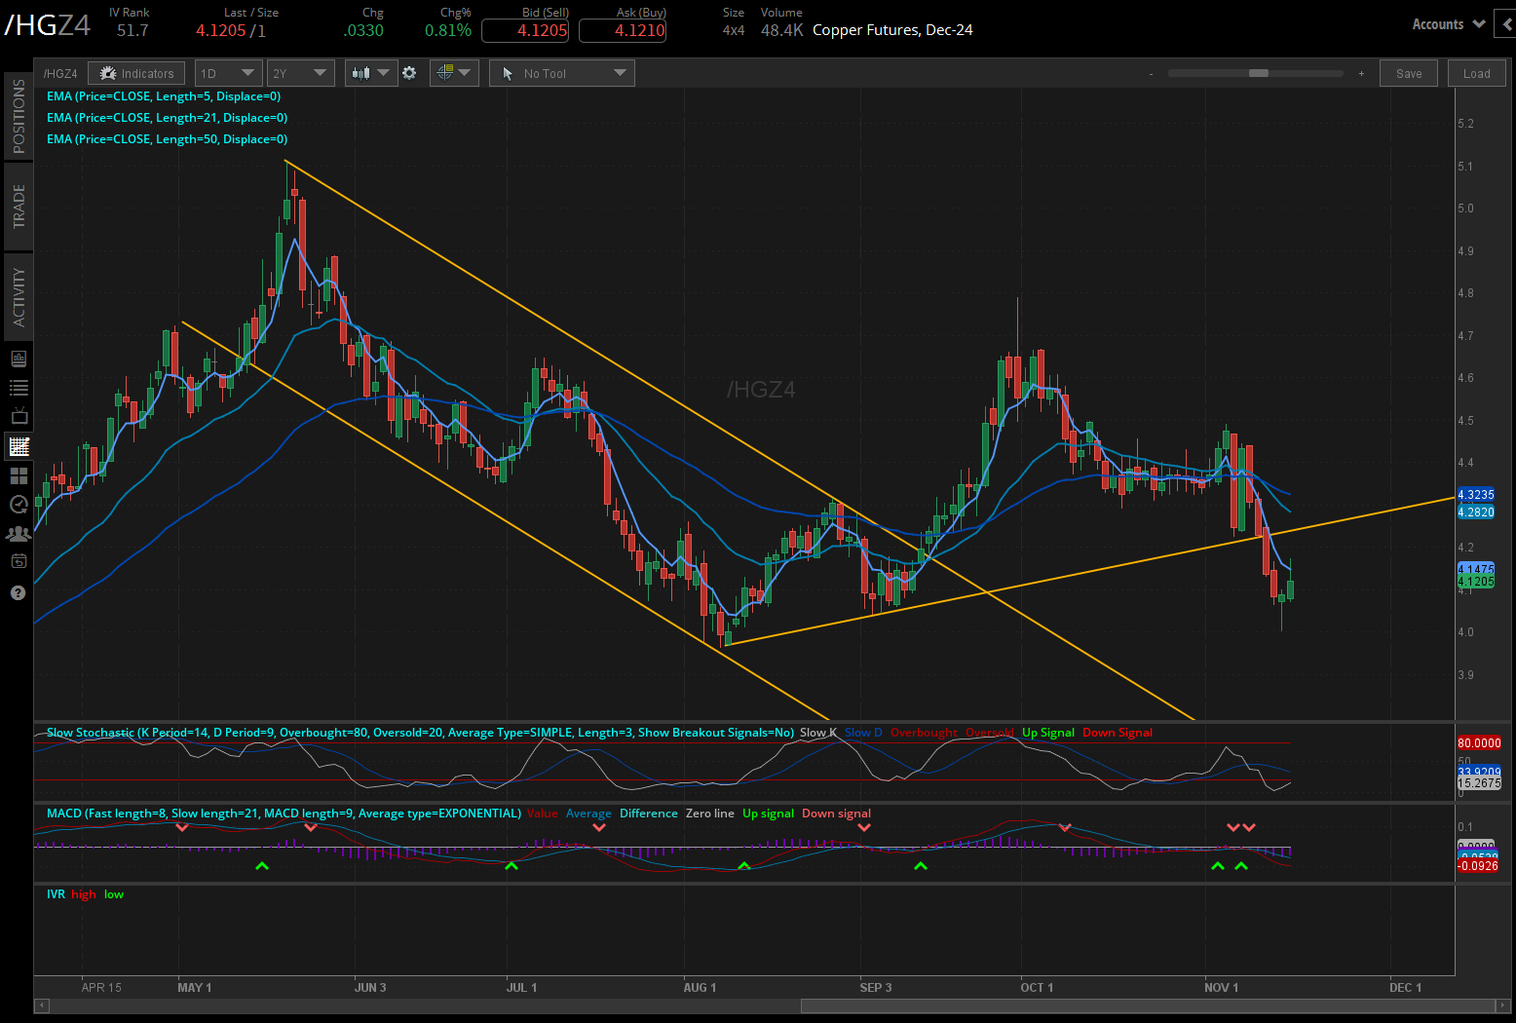This screenshot has height=1023, width=1516.
Task: Open the POSITIONS panel tab
Action: (18, 116)
